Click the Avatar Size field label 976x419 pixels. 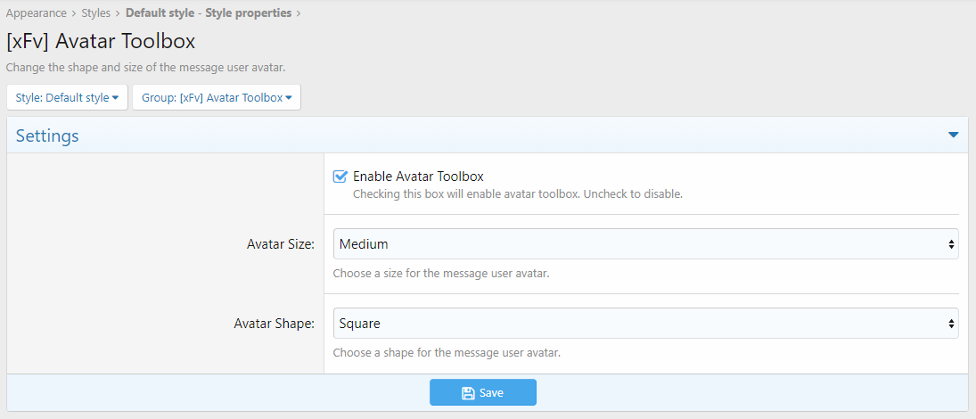pyautogui.click(x=281, y=244)
